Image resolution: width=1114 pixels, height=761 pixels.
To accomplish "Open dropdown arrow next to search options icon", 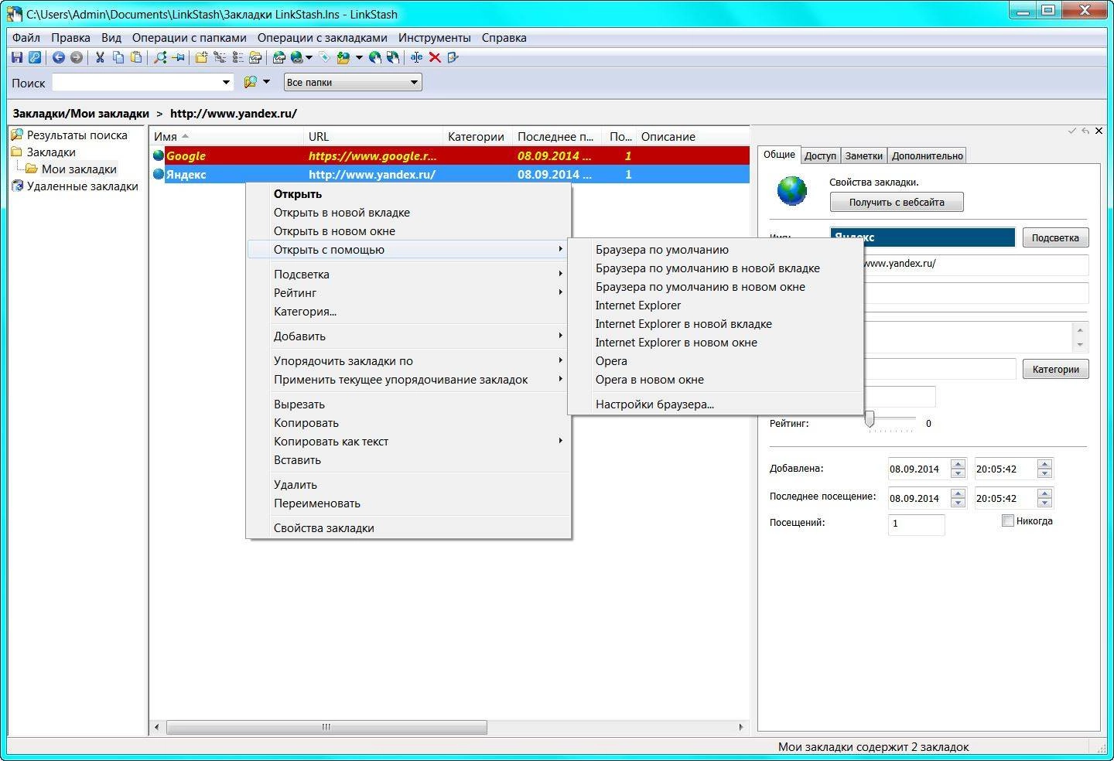I will 267,82.
